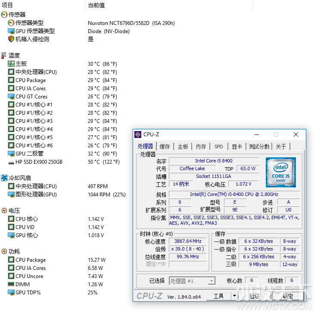Click the Socket 1151 LGA field
This screenshot has width=320, height=318.
tap(214, 176)
